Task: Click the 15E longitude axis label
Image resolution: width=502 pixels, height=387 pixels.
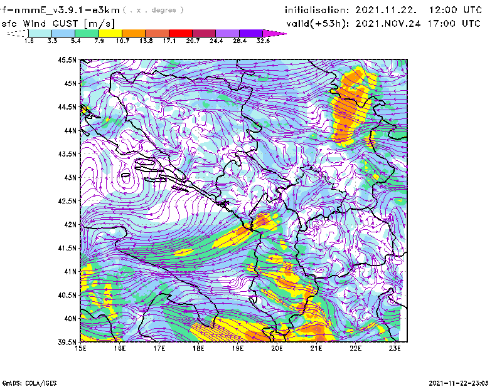Action: 80,348
